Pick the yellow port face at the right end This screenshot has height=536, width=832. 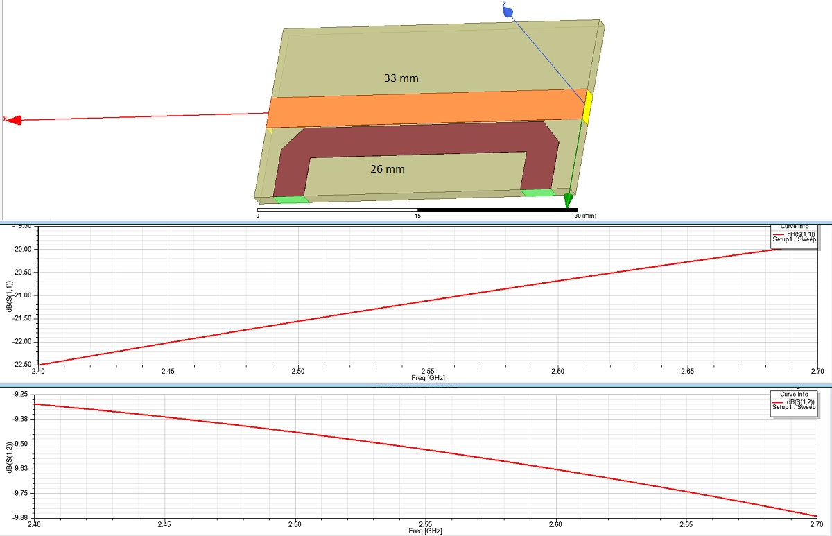click(588, 107)
